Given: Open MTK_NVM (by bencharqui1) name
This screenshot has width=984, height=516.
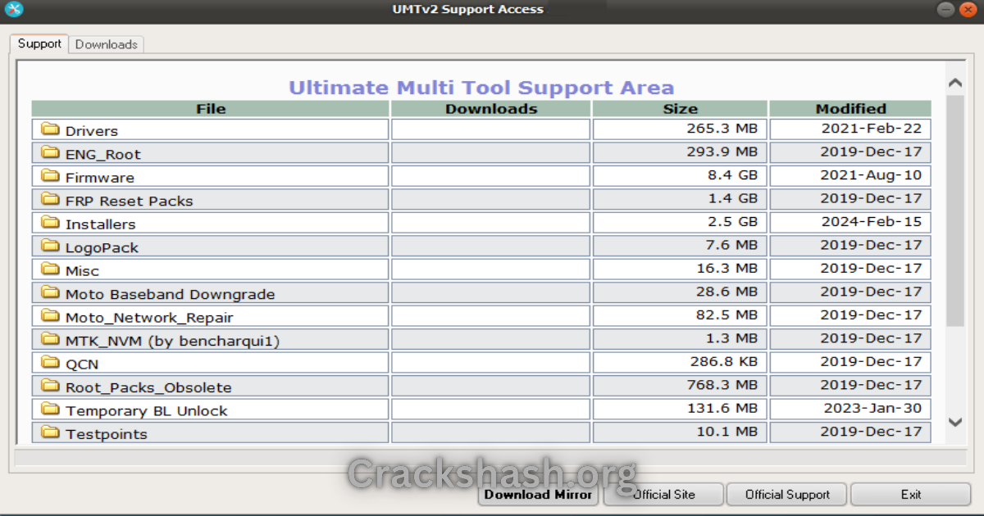Looking at the screenshot, I should [173, 341].
